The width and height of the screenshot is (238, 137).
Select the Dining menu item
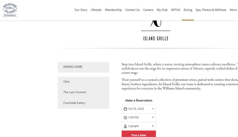[x=188, y=10]
